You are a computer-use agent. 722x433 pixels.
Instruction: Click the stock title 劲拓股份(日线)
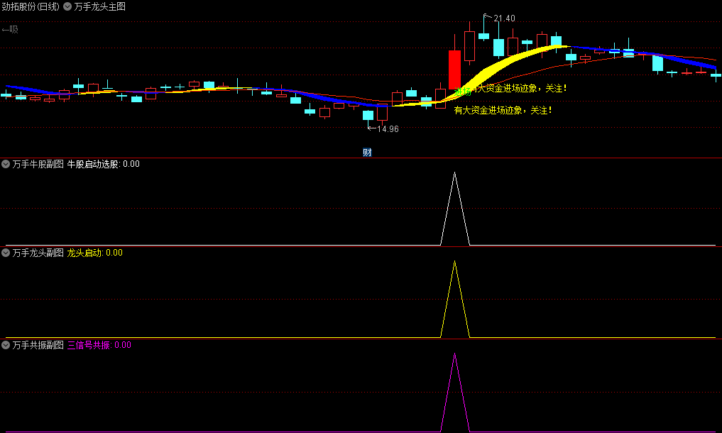31,6
